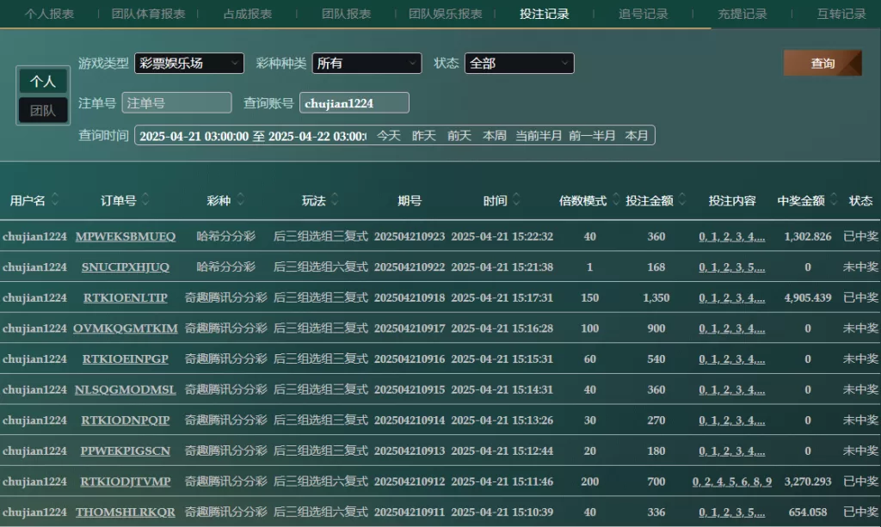Screen dimensions: 881x527
Task: Open the 充提记录 tab
Action: pos(742,14)
